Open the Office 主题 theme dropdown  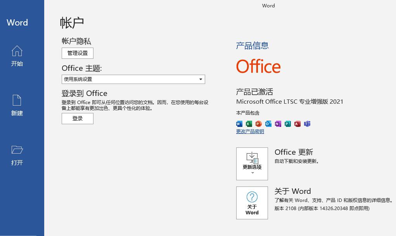[x=133, y=79]
